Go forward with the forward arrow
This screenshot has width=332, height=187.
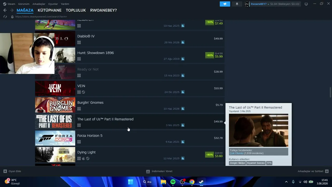[12, 10]
